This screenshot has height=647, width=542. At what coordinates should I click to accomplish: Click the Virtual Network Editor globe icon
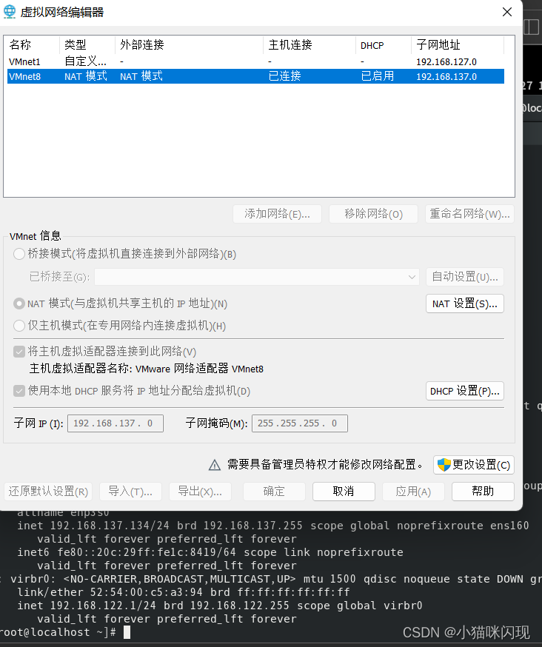click(10, 12)
